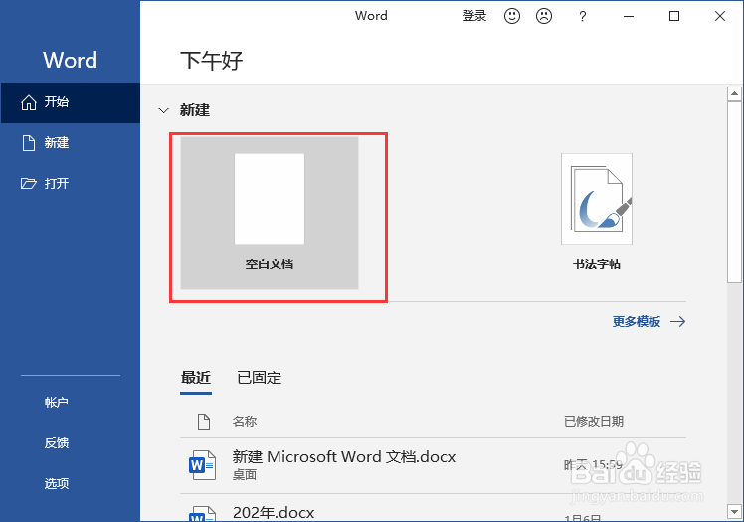Maximize the Word window
Image resolution: width=744 pixels, height=522 pixels.
674,16
